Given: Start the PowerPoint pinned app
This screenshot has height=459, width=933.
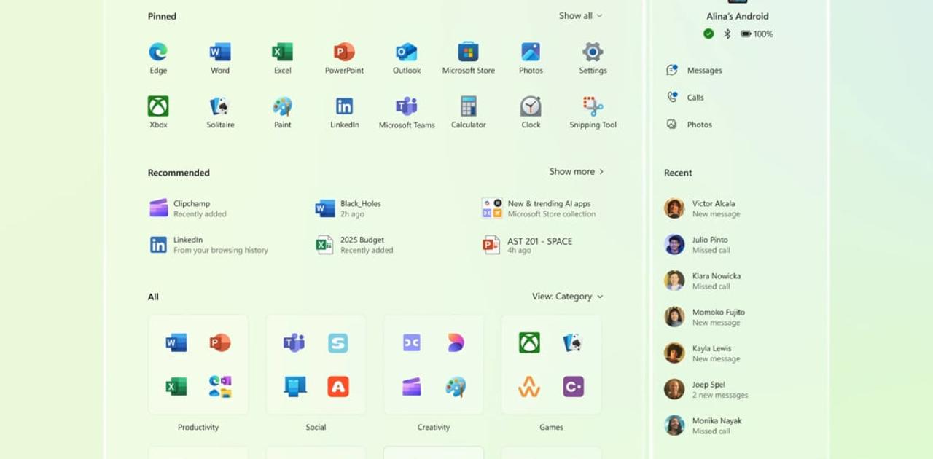Looking at the screenshot, I should click(344, 58).
